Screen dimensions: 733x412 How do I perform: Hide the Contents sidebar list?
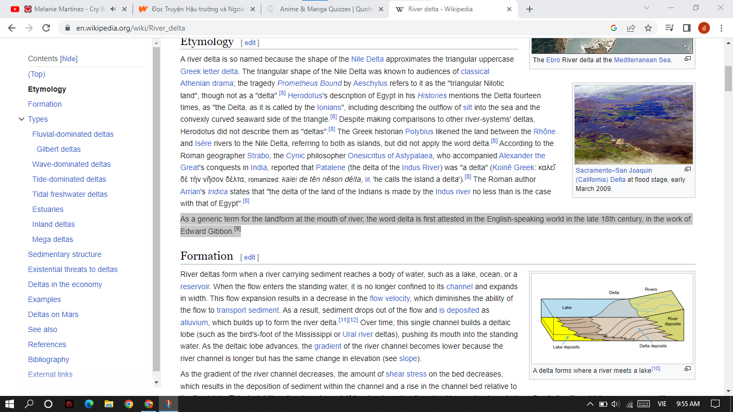click(69, 59)
